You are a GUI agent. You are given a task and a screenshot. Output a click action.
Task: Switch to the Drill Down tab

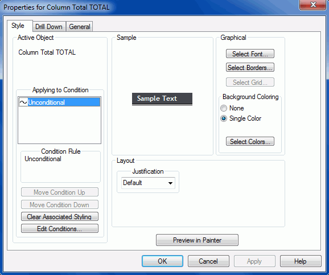[49, 27]
